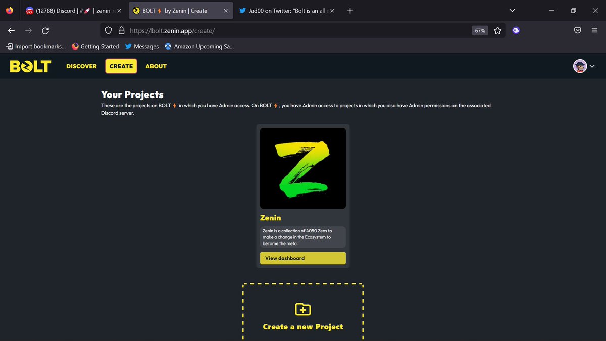Click the Firefox logo icon in tab bar
Screen dimensions: 606x341
coord(10,11)
